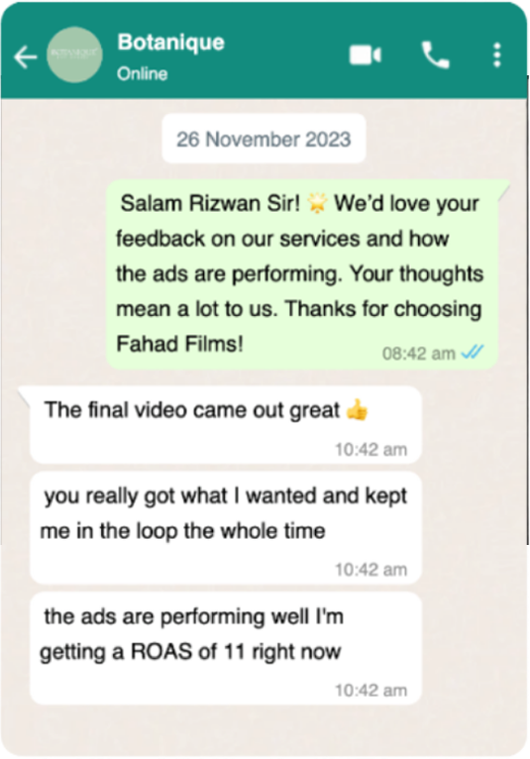The width and height of the screenshot is (530, 759).
Task: Tap the Online status text
Action: pos(143,74)
